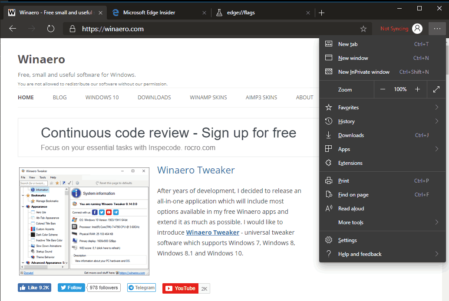
Task: Click the Telegram button
Action: pos(142,288)
